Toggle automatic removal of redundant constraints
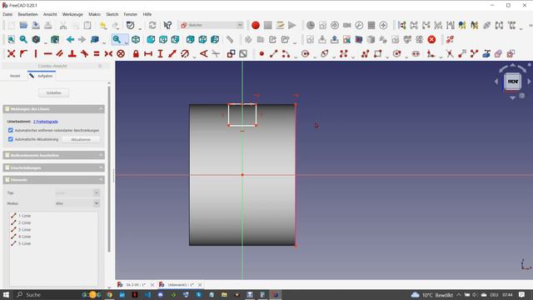533x300 pixels. 11,130
